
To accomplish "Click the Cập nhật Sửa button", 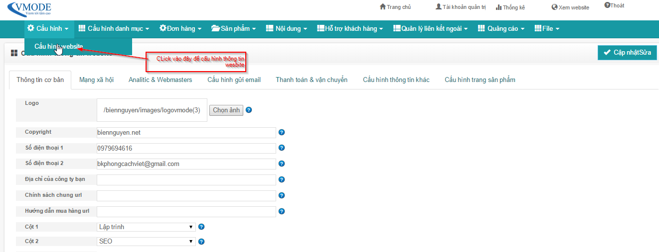I will point(627,53).
